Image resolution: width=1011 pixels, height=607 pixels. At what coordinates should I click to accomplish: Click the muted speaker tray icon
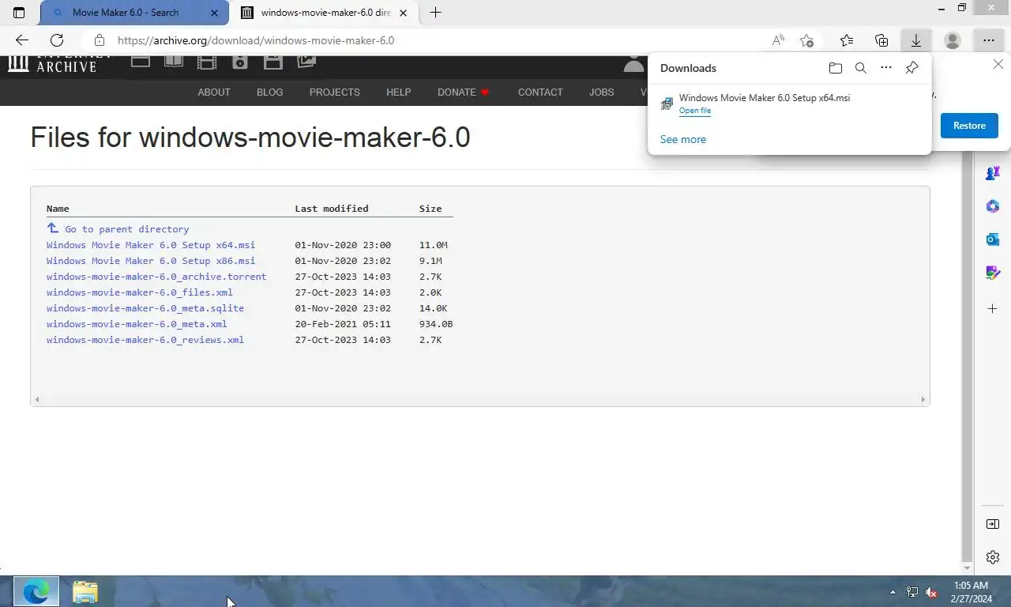(x=931, y=592)
